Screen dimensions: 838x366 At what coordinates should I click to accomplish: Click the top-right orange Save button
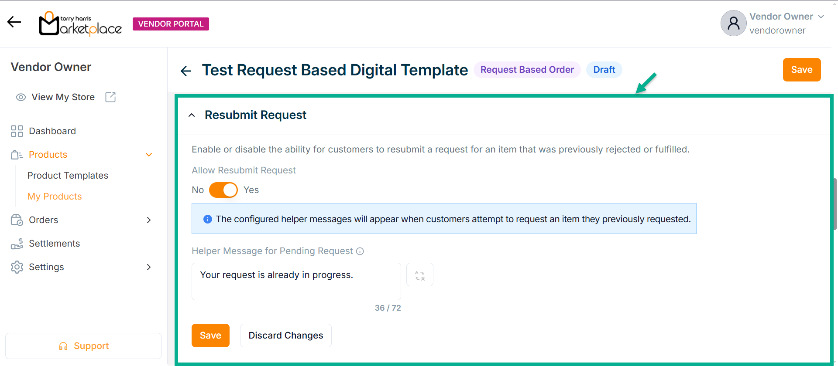801,70
